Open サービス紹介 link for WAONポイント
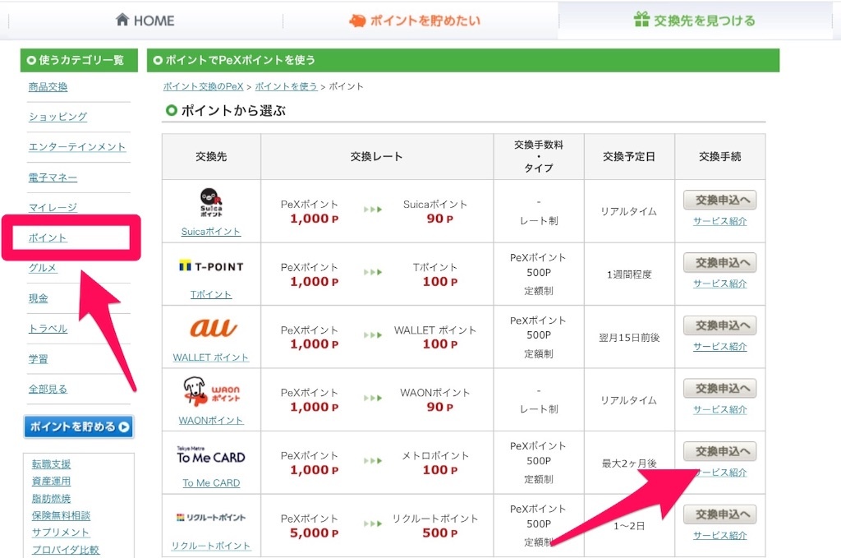Screen dimensions: 841x558 point(719,410)
